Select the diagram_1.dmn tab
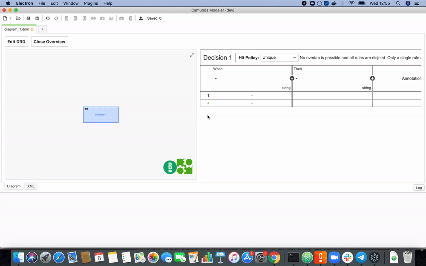This screenshot has height=266, width=426. coord(19,29)
